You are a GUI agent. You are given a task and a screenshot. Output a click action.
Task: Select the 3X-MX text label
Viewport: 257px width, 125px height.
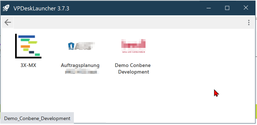[x=28, y=65]
